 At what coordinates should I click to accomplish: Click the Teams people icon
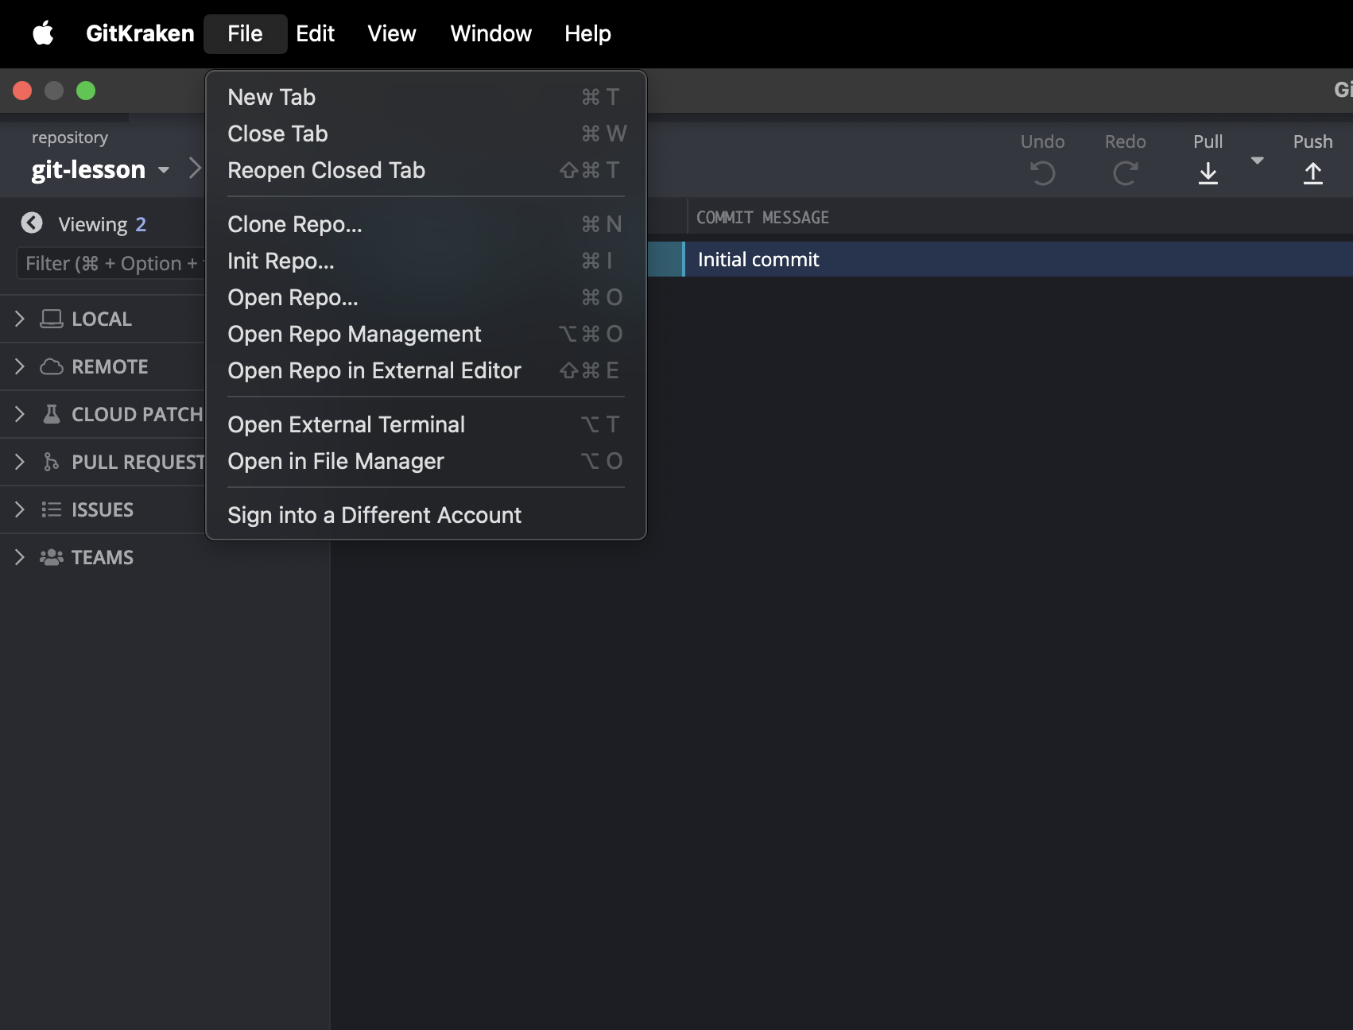point(52,557)
